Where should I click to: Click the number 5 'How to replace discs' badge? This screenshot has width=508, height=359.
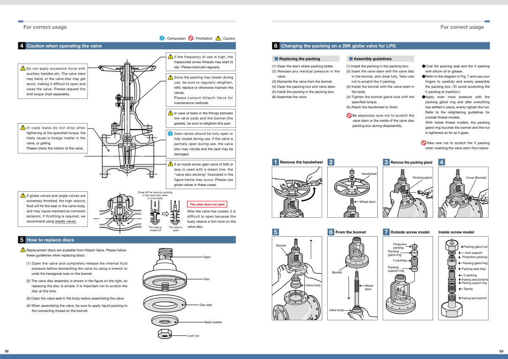[21, 240]
